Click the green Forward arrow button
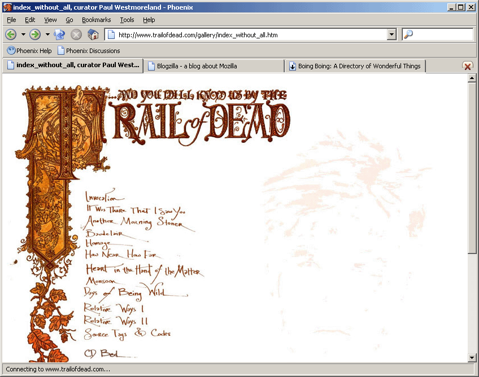 point(35,34)
